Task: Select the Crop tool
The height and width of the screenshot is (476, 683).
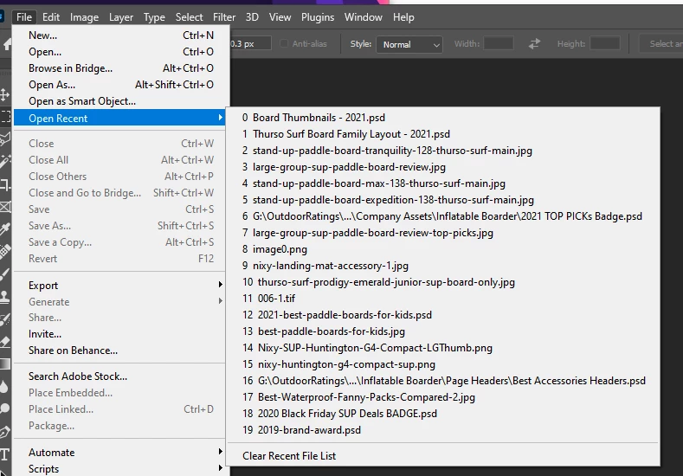Action: (x=5, y=184)
